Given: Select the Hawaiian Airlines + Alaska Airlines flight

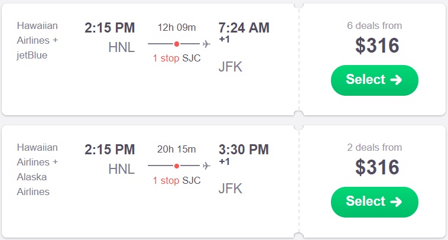Looking at the screenshot, I should pos(374,202).
